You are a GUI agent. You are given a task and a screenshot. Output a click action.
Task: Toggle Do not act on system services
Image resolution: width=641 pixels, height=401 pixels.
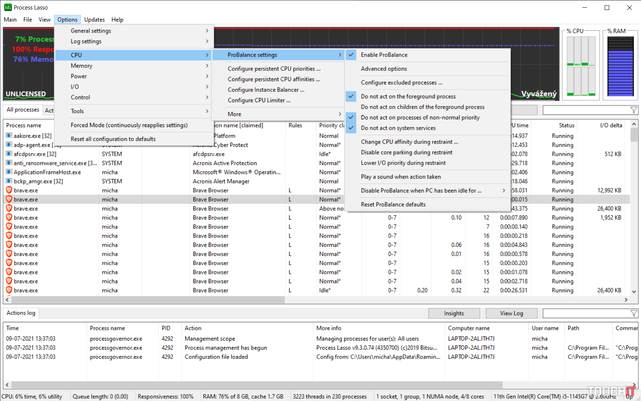[398, 128]
